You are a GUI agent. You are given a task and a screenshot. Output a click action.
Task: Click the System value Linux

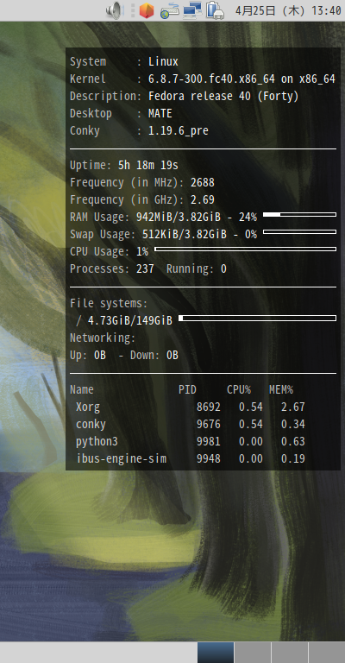click(163, 62)
